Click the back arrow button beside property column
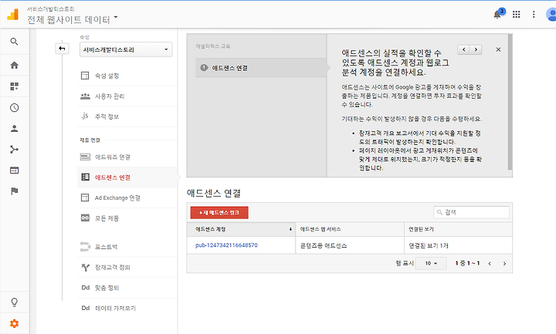This screenshot has width=556, height=334. click(x=62, y=49)
